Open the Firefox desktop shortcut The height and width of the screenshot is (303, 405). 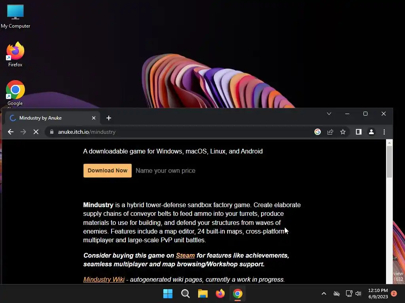pos(15,54)
